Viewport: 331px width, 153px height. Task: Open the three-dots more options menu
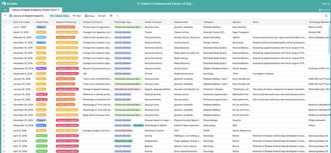click(x=117, y=16)
